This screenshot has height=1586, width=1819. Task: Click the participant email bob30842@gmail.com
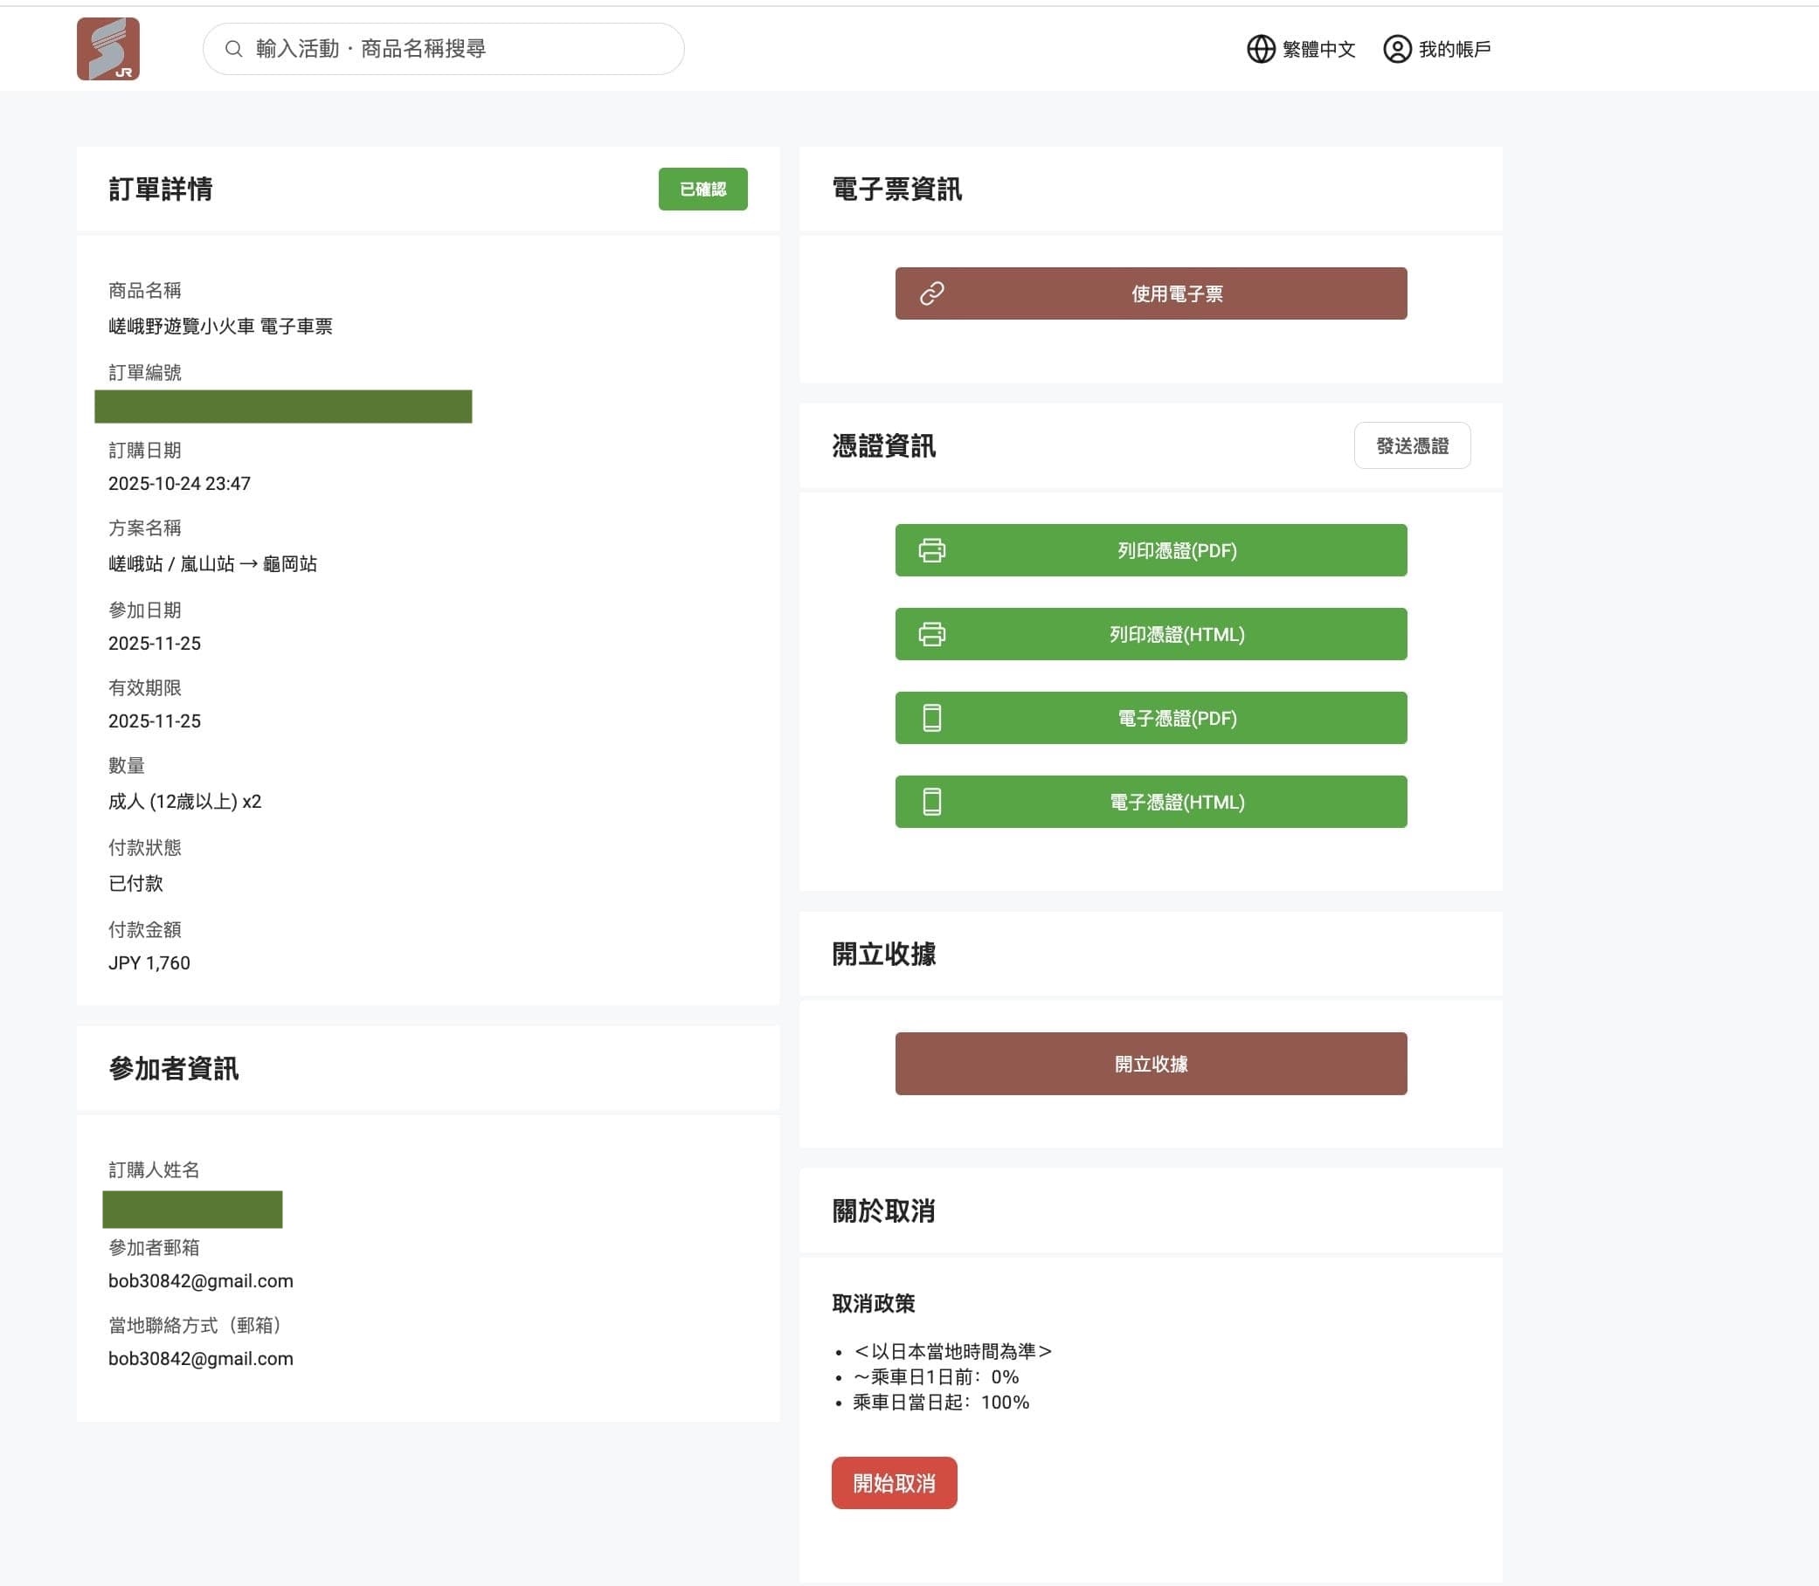pyautogui.click(x=201, y=1280)
